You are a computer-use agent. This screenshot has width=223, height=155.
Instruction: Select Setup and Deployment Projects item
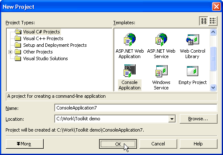click(x=55, y=45)
